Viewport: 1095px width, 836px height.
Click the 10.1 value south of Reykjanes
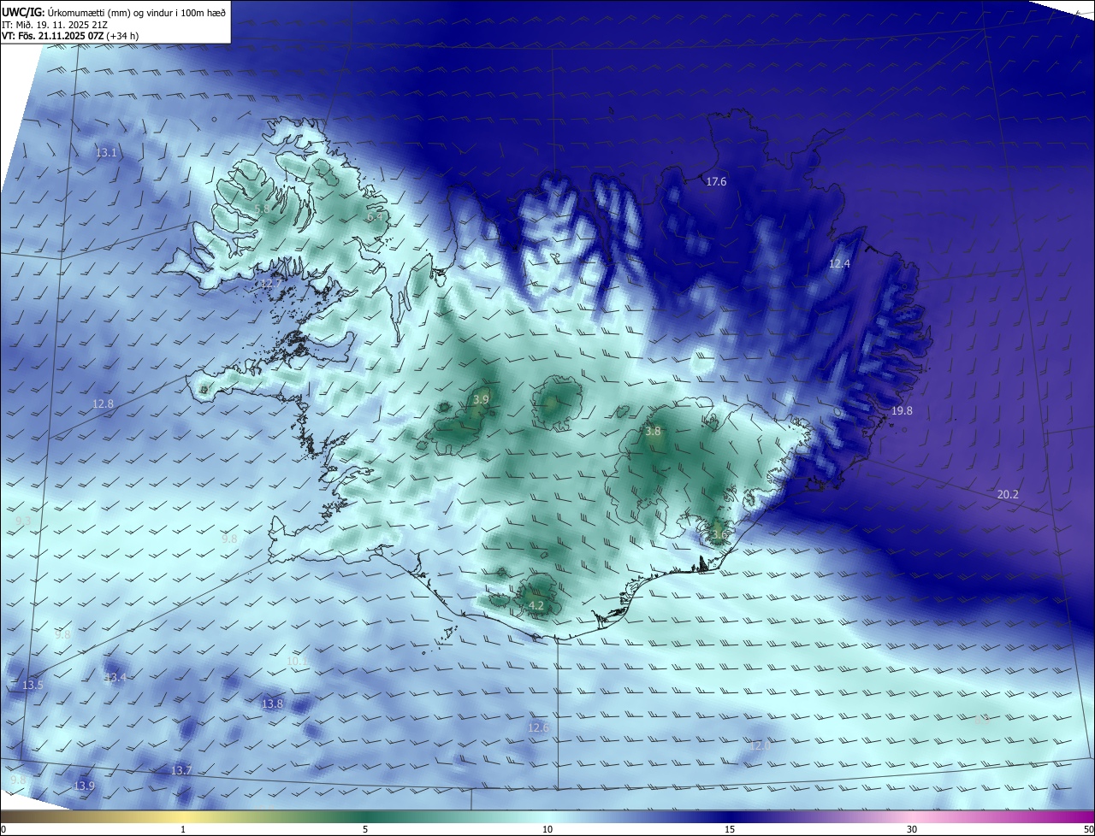click(297, 661)
